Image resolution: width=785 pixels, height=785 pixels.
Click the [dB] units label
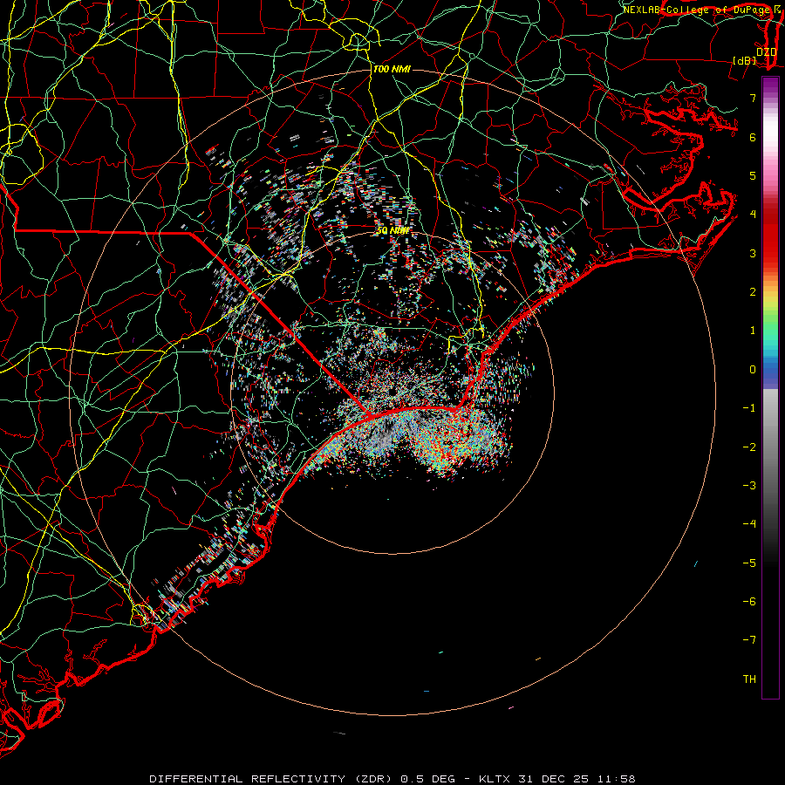coord(744,60)
